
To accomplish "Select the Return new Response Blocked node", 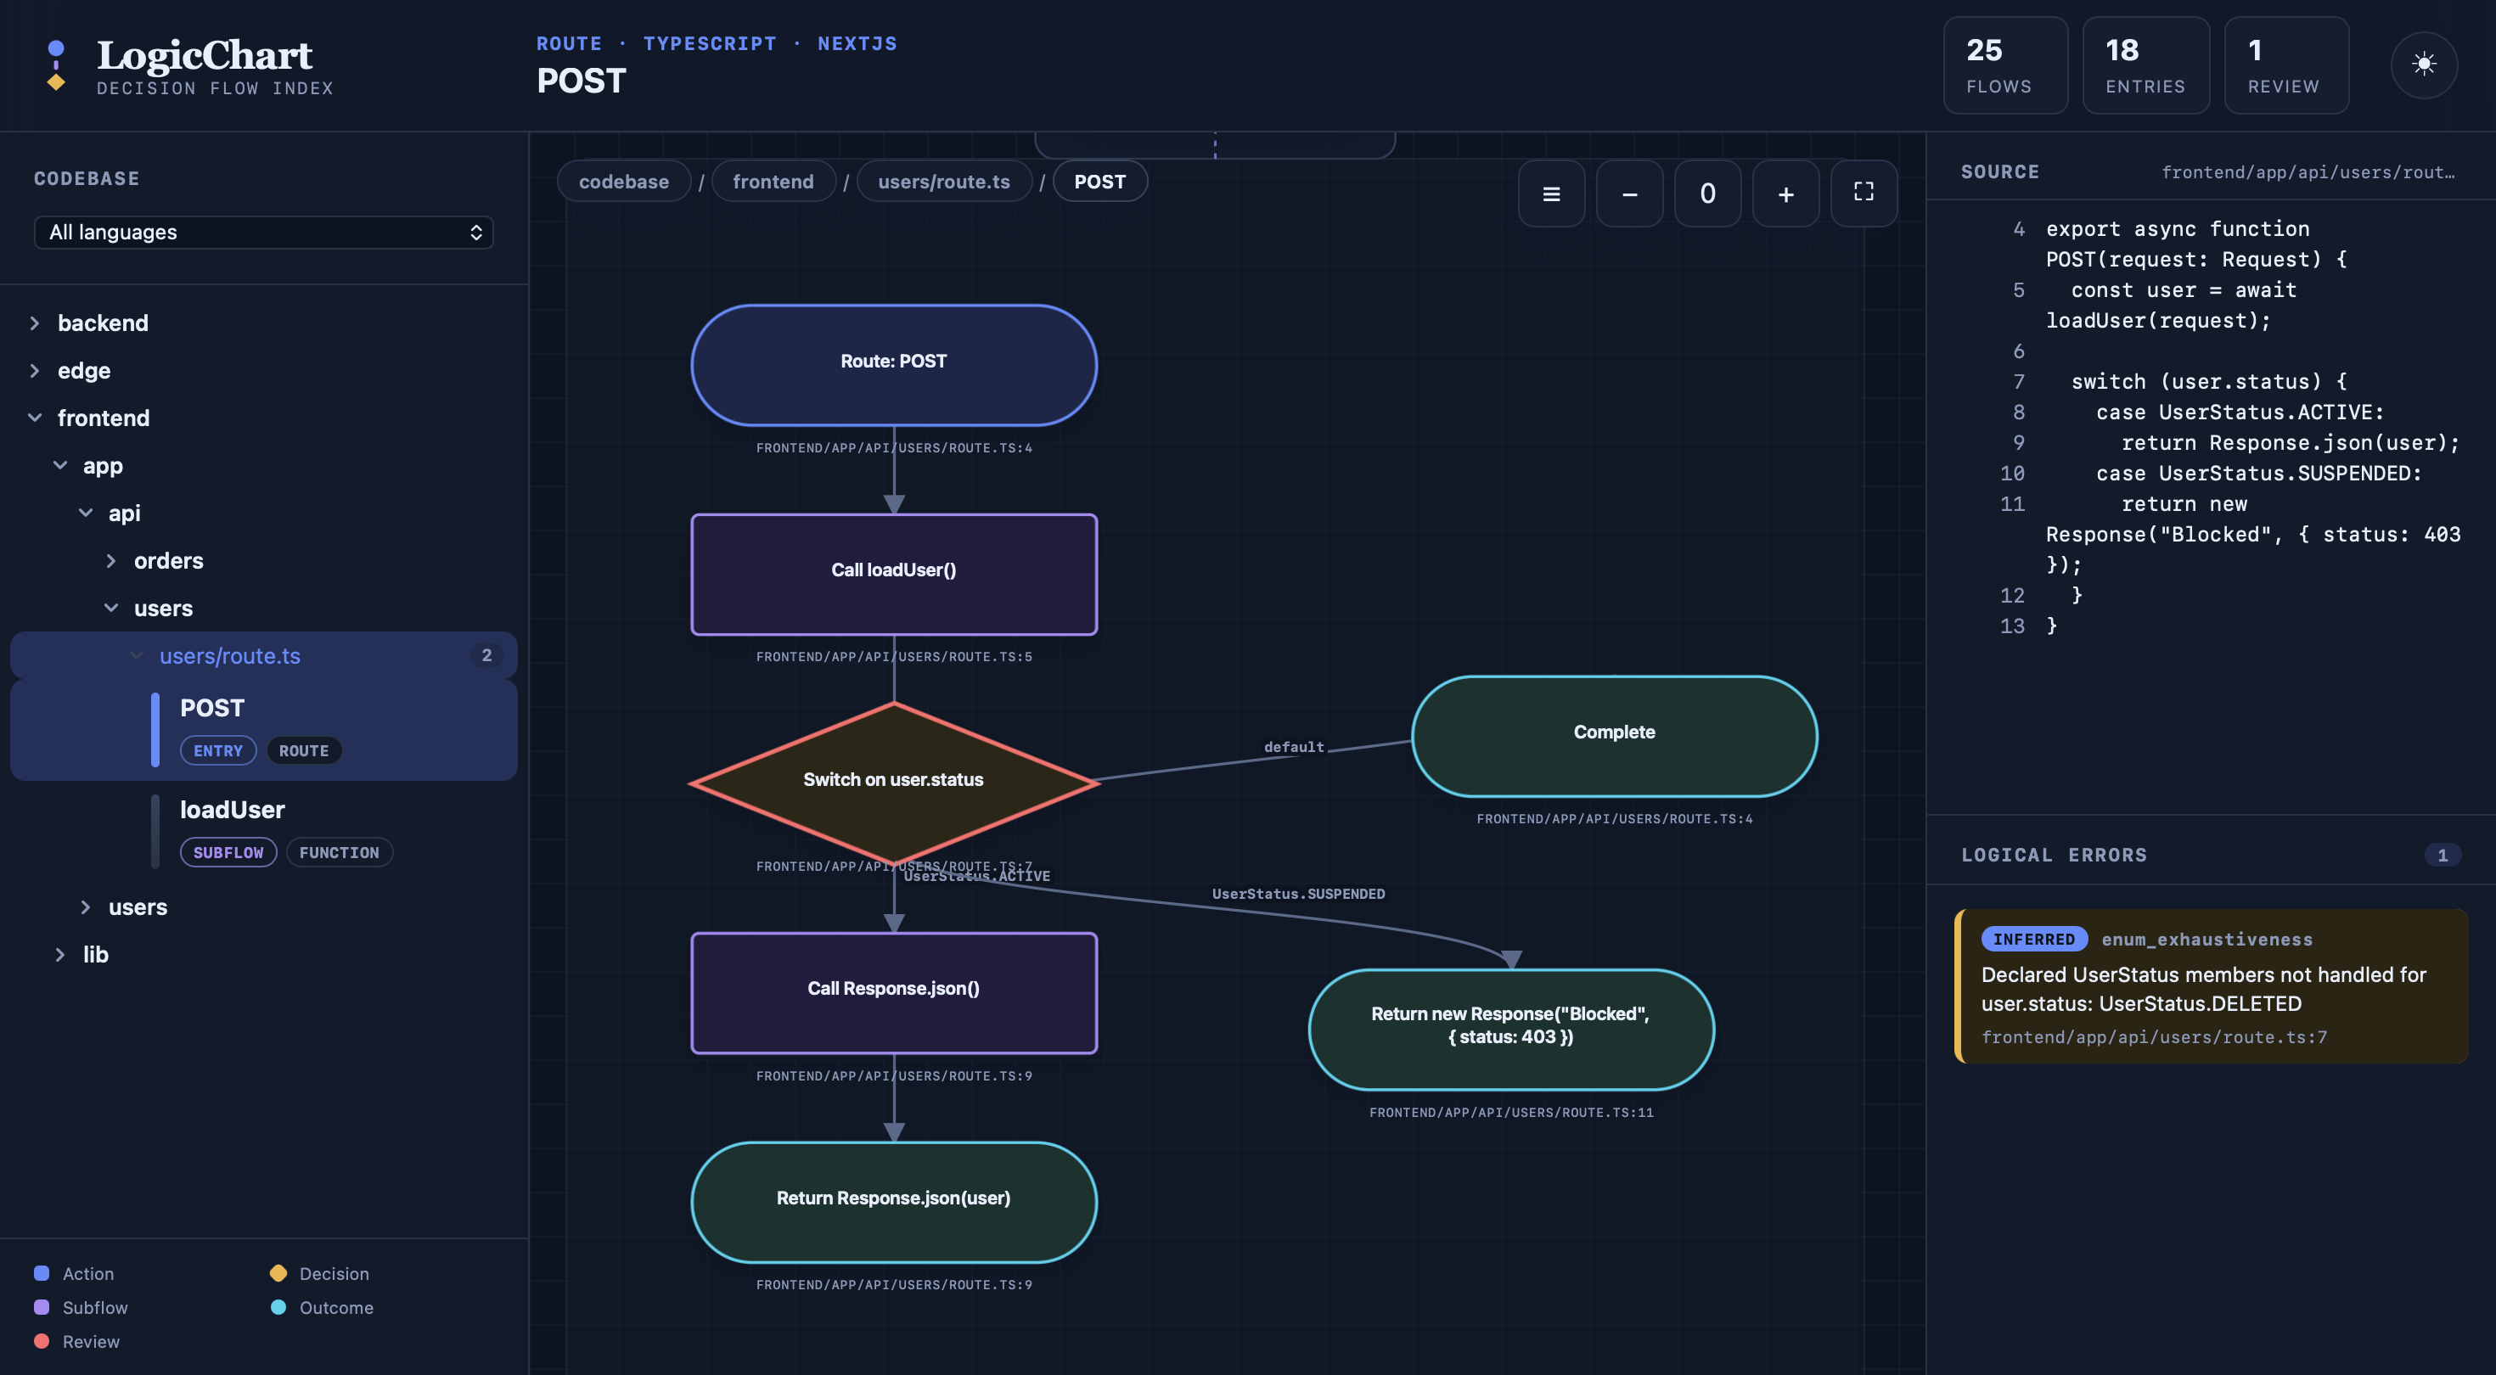I will [x=1510, y=1030].
